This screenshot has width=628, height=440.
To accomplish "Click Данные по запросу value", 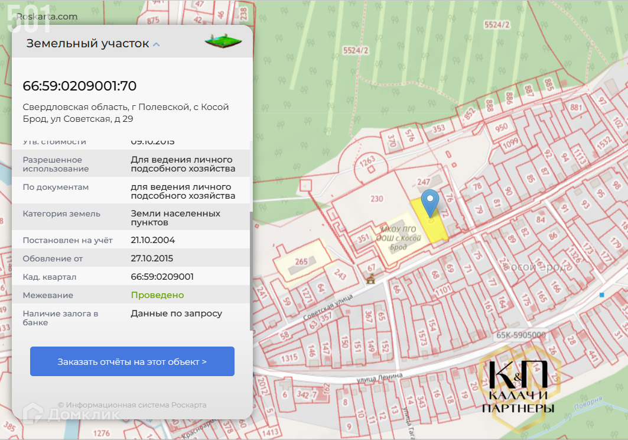I will [x=176, y=313].
